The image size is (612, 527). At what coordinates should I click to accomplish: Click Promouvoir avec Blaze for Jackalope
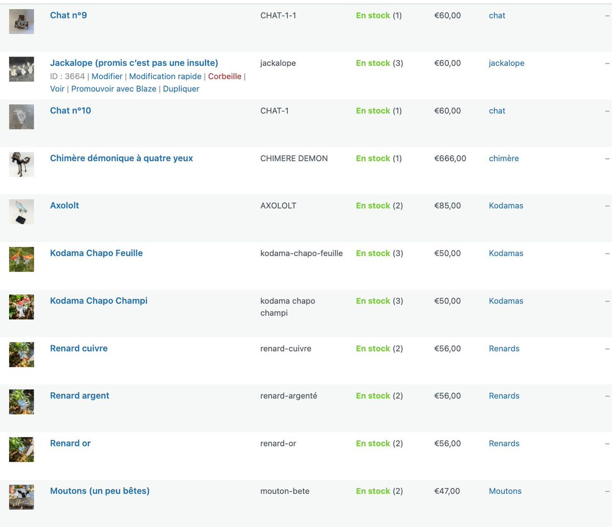(x=114, y=89)
